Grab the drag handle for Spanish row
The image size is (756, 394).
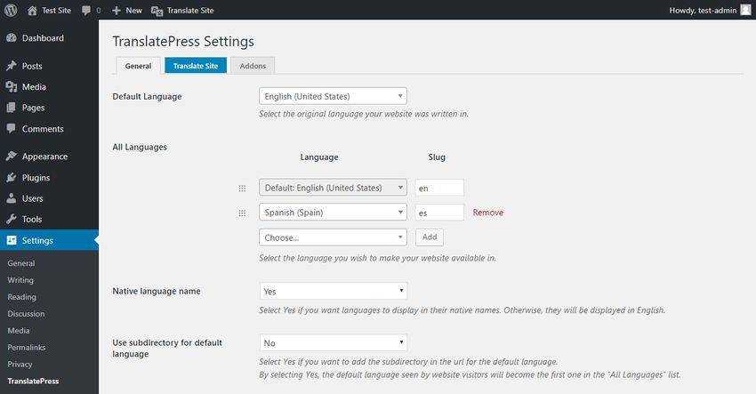click(242, 213)
